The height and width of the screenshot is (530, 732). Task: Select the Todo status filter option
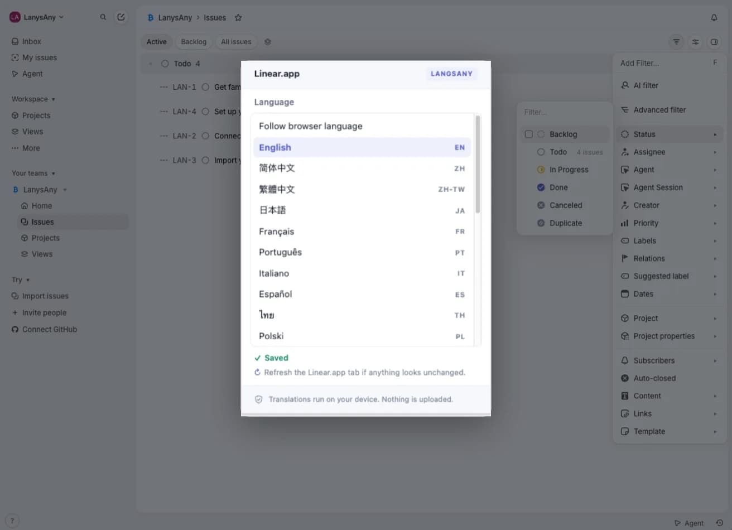click(x=565, y=152)
